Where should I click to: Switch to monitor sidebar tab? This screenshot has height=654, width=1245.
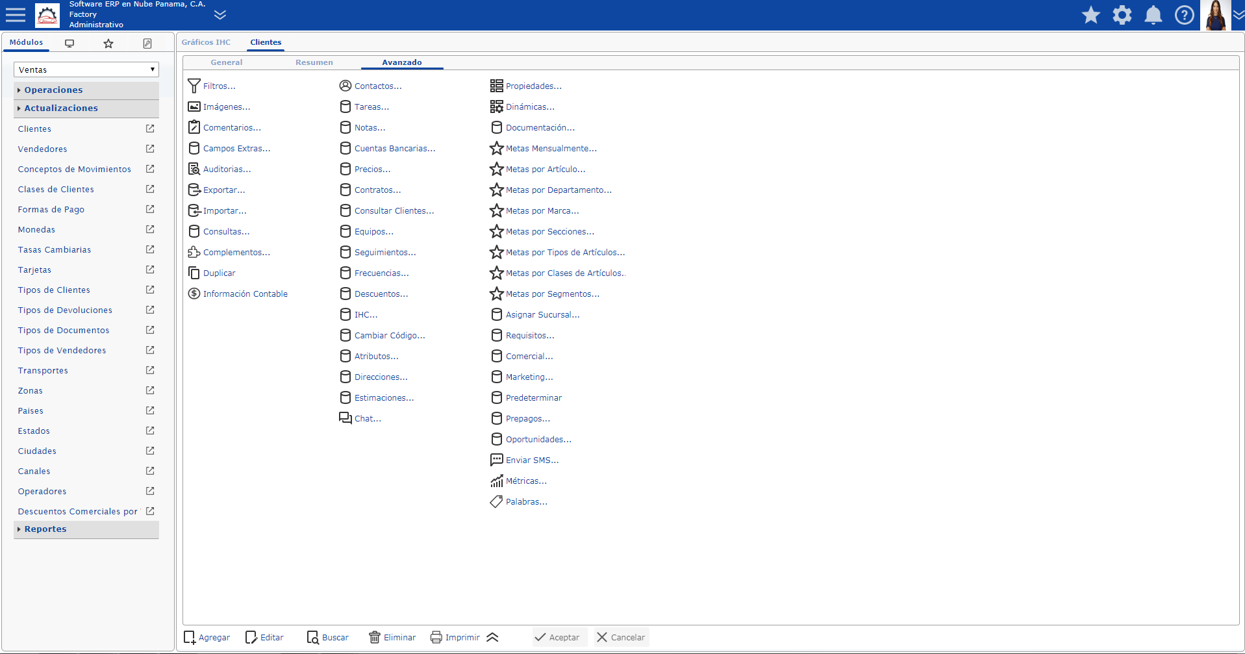click(69, 44)
